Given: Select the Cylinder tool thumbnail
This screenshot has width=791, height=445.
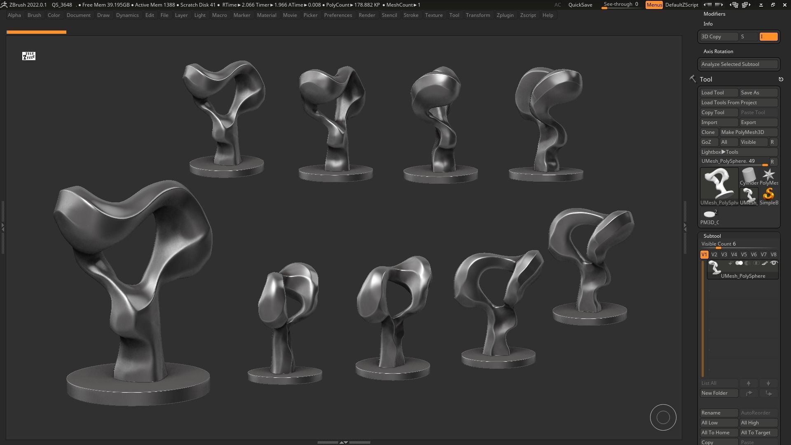Looking at the screenshot, I should click(749, 176).
